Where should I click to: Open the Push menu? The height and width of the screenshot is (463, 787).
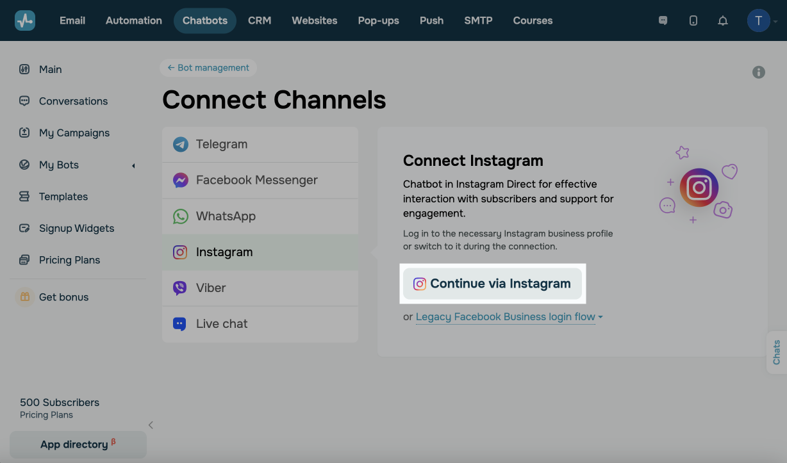pyautogui.click(x=432, y=20)
